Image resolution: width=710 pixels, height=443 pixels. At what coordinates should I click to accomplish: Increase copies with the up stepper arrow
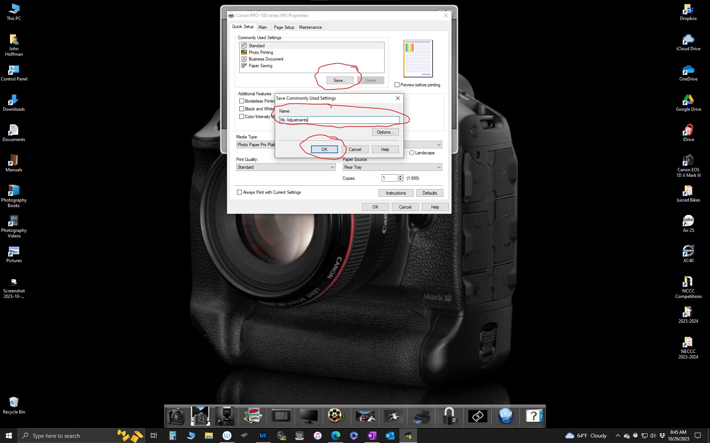click(400, 176)
